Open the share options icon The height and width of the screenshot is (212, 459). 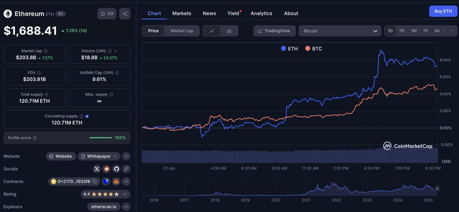[125, 14]
